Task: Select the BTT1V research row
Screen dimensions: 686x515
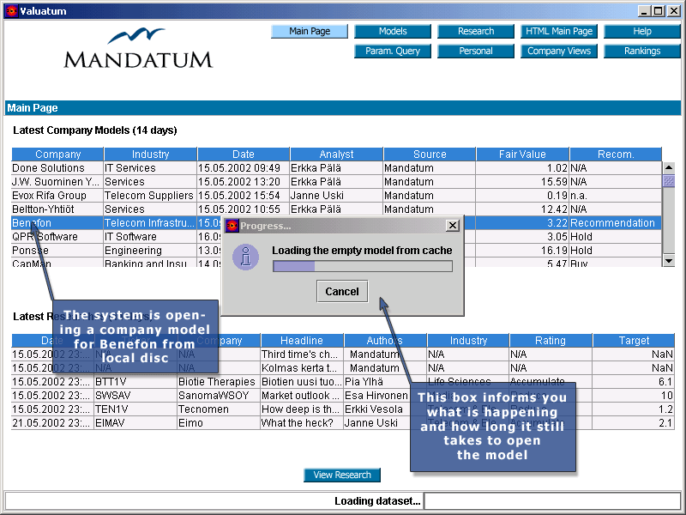Action: 342,382
